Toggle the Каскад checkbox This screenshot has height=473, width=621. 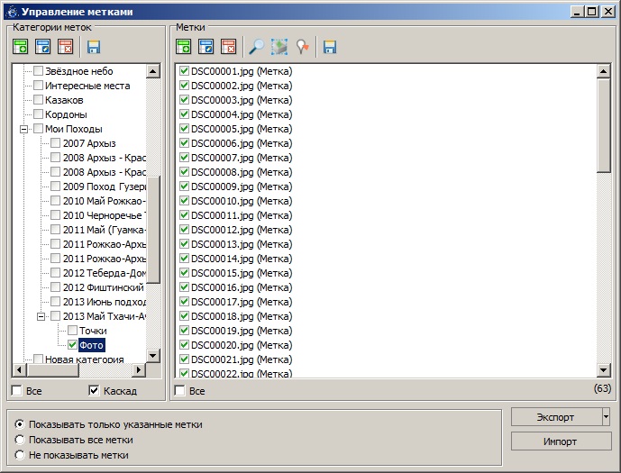click(x=95, y=391)
